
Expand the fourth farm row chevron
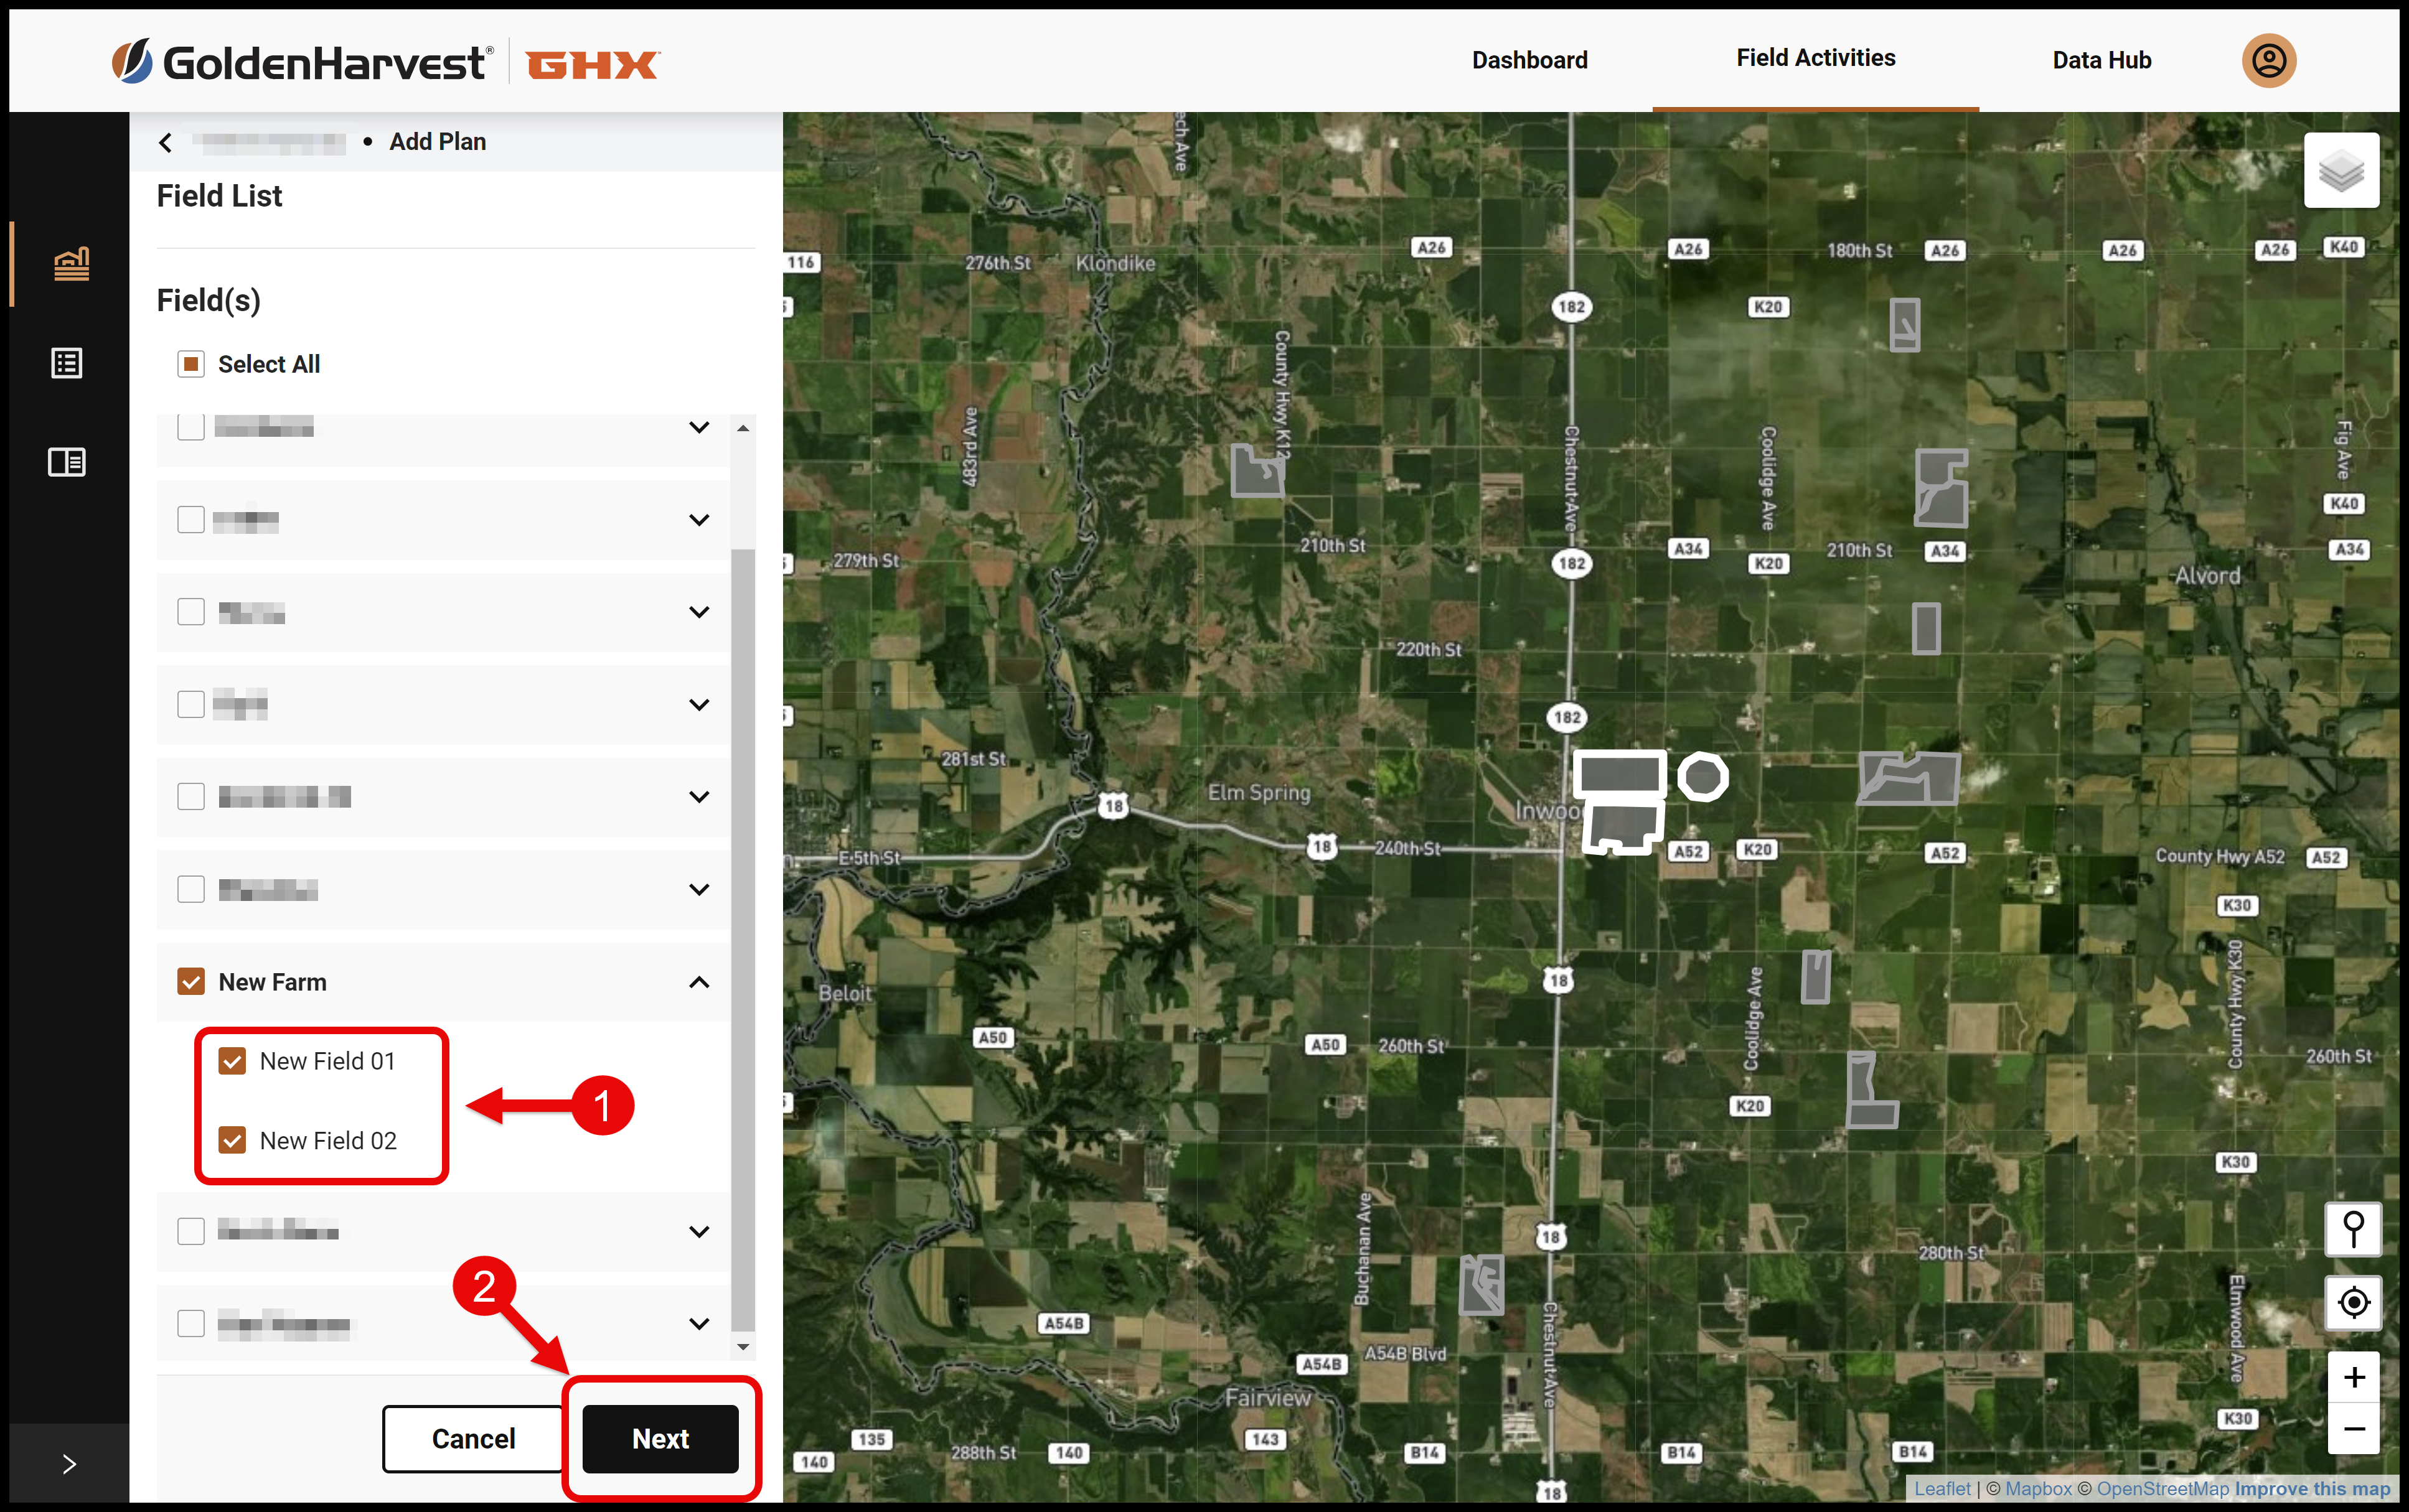pyautogui.click(x=699, y=705)
